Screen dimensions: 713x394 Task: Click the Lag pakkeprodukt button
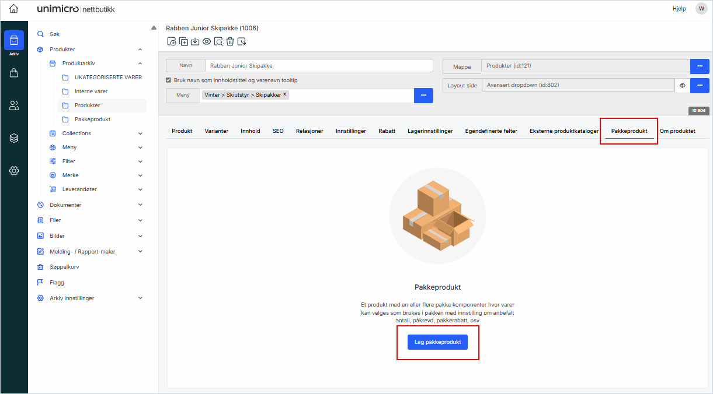point(437,342)
